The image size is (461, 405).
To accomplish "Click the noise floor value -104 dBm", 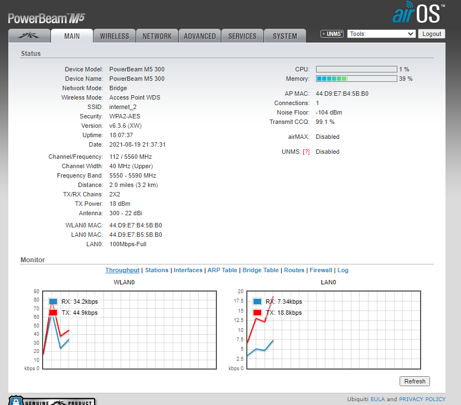I will 329,112.
